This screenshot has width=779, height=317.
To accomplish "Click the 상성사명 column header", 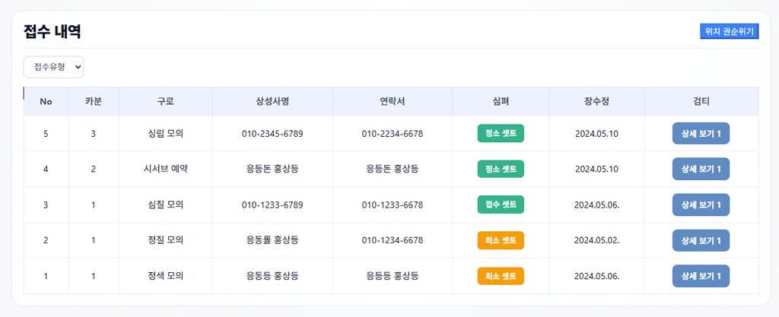I will (x=272, y=102).
